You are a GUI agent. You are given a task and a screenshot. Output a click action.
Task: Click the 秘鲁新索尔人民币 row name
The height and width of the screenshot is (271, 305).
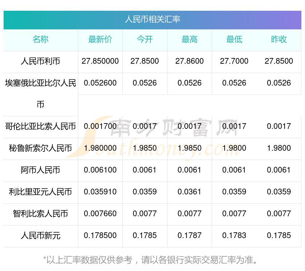point(41,148)
